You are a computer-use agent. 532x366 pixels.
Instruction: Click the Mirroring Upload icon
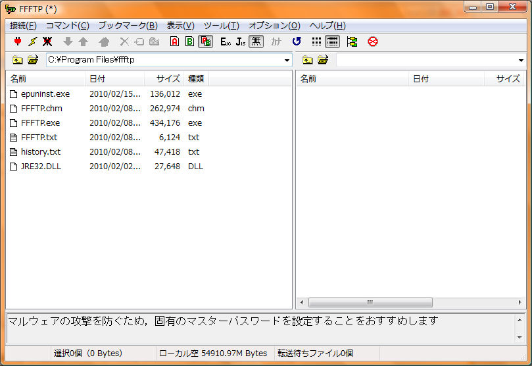104,41
